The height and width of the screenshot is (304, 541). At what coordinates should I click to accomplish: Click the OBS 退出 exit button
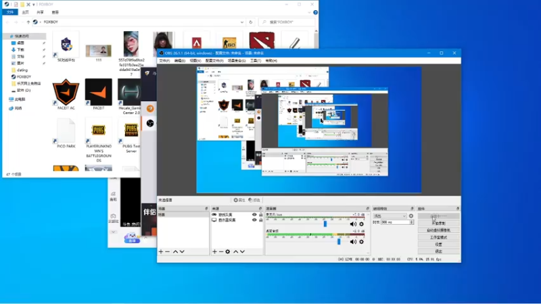tap(438, 251)
